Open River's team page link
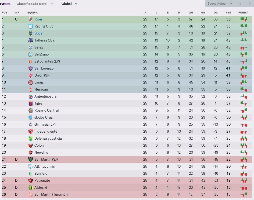Viewport: 254px width, 200px height. 38,19
